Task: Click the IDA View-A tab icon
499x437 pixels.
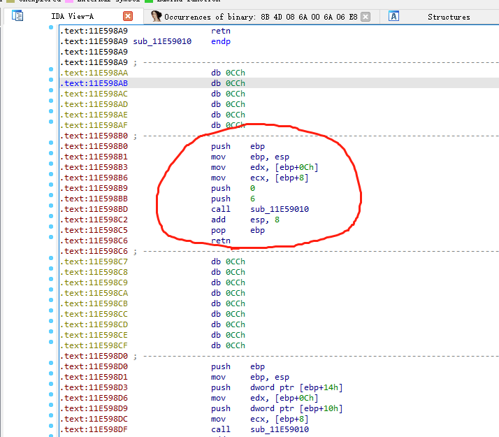Action: point(17,15)
